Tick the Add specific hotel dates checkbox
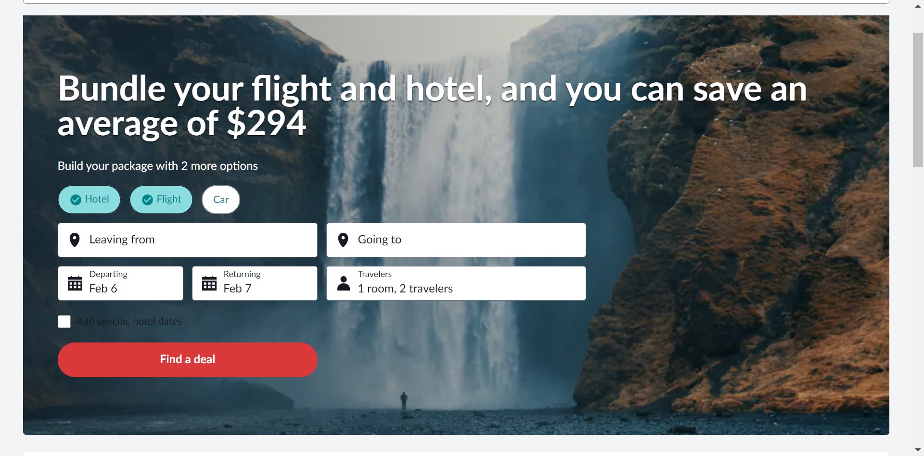The image size is (924, 456). pyautogui.click(x=64, y=322)
